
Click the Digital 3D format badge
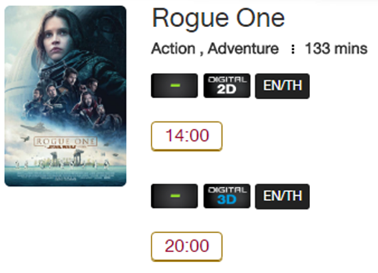(227, 196)
